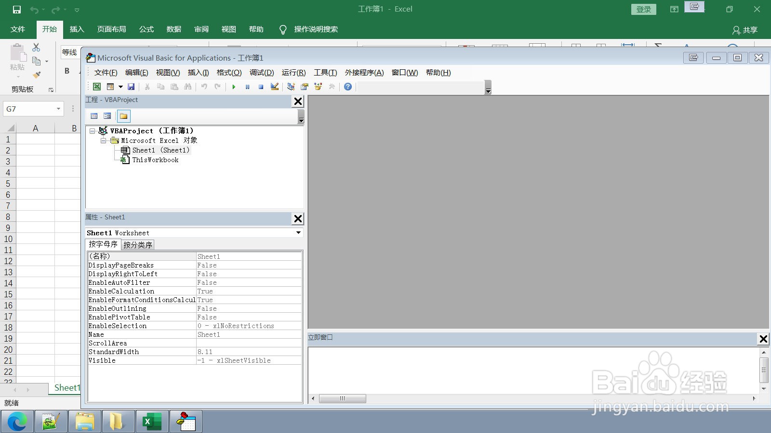This screenshot has width=771, height=433.
Task: Click the Toolbox icon in VBA toolbar
Action: pyautogui.click(x=332, y=87)
